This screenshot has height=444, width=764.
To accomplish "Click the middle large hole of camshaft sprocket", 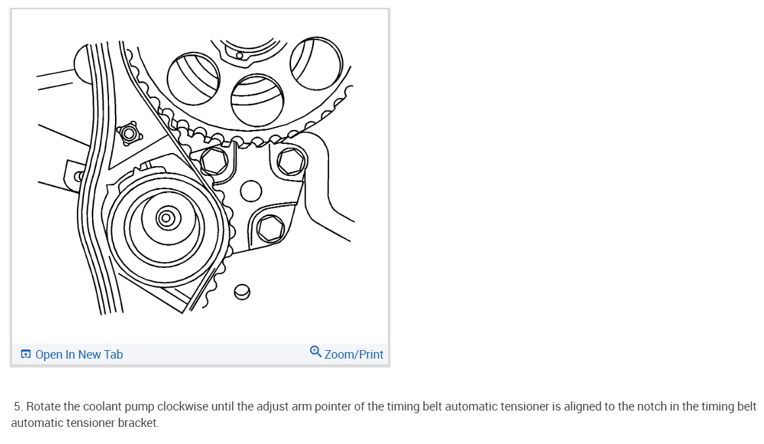I will pyautogui.click(x=258, y=101).
